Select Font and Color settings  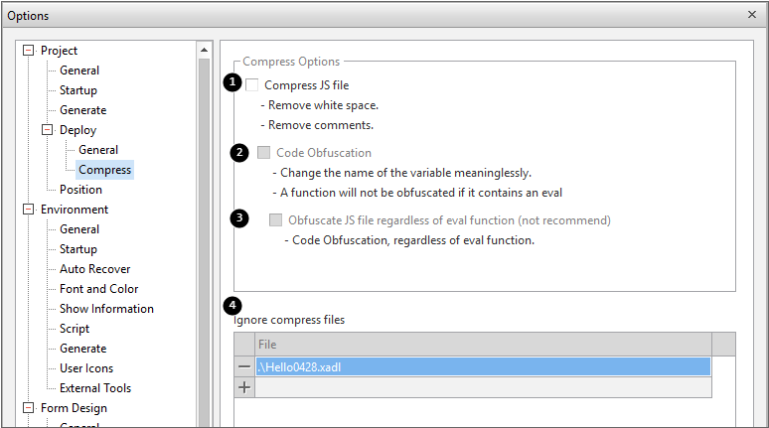[98, 289]
